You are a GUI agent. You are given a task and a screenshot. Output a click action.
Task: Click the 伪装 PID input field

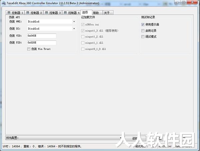click(x=42, y=43)
